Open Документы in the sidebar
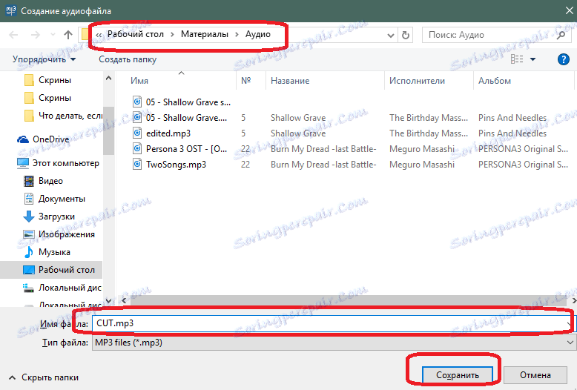 (54, 199)
